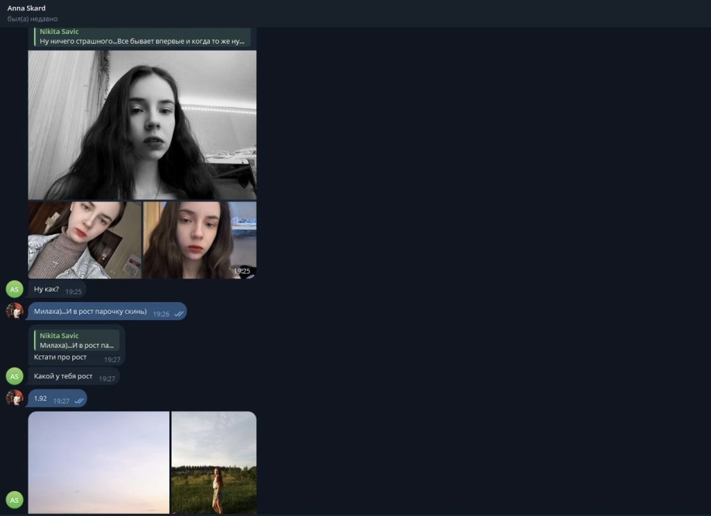
Task: Select the "Ну как?" message bubble
Action: (47, 290)
